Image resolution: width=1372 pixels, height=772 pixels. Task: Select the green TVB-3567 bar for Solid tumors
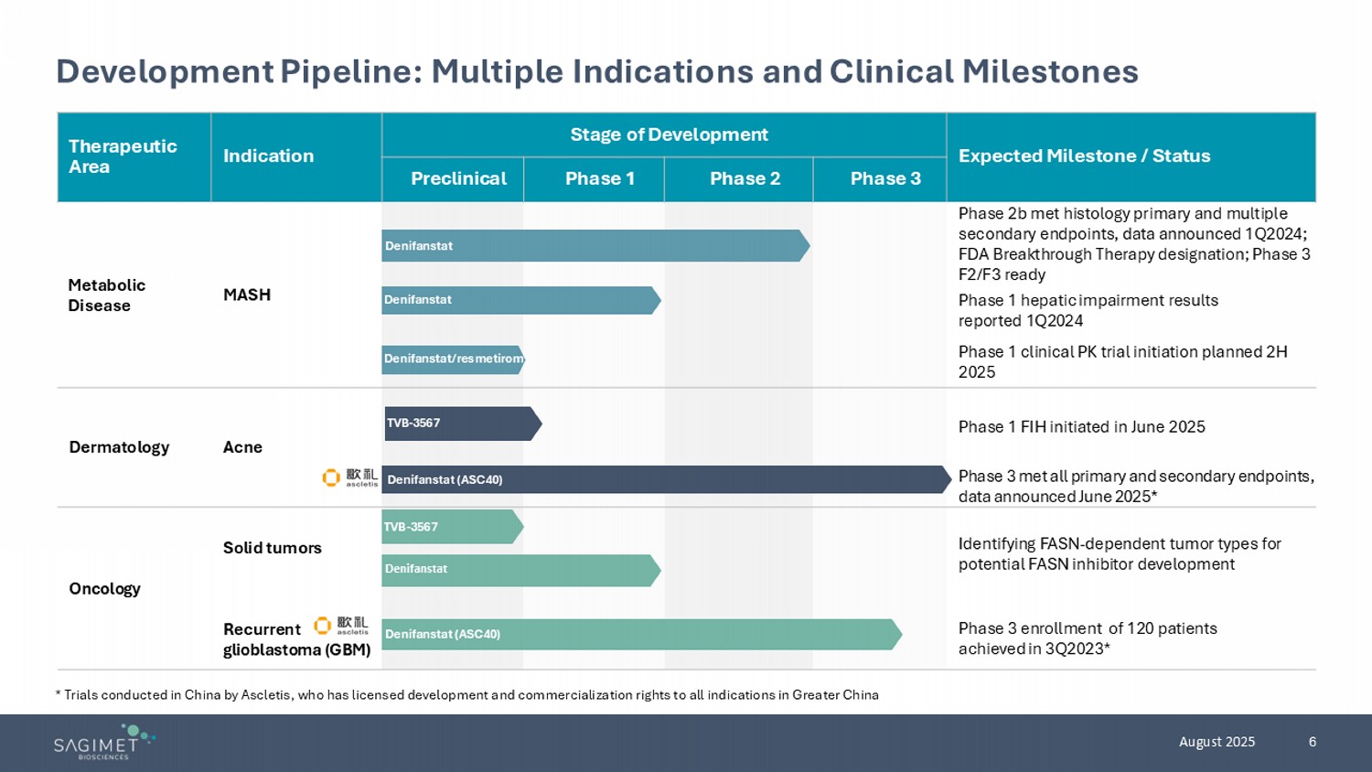point(452,527)
